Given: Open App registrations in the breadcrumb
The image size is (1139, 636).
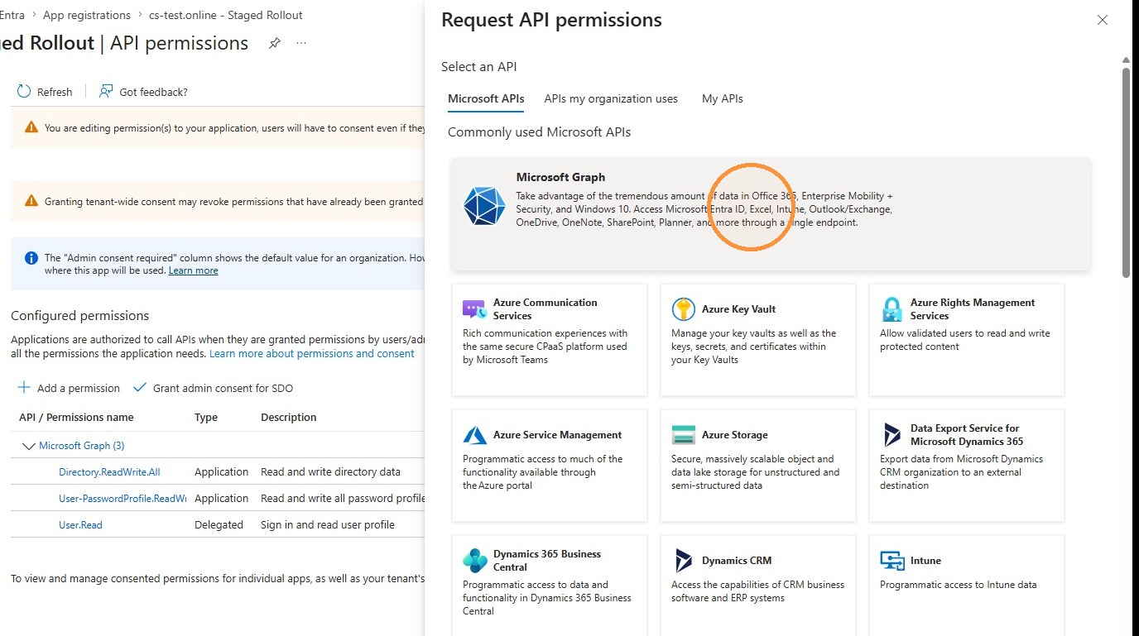Looking at the screenshot, I should click(87, 15).
